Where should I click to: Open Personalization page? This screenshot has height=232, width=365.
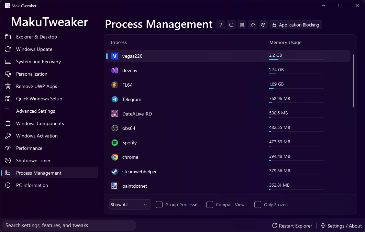(49, 74)
